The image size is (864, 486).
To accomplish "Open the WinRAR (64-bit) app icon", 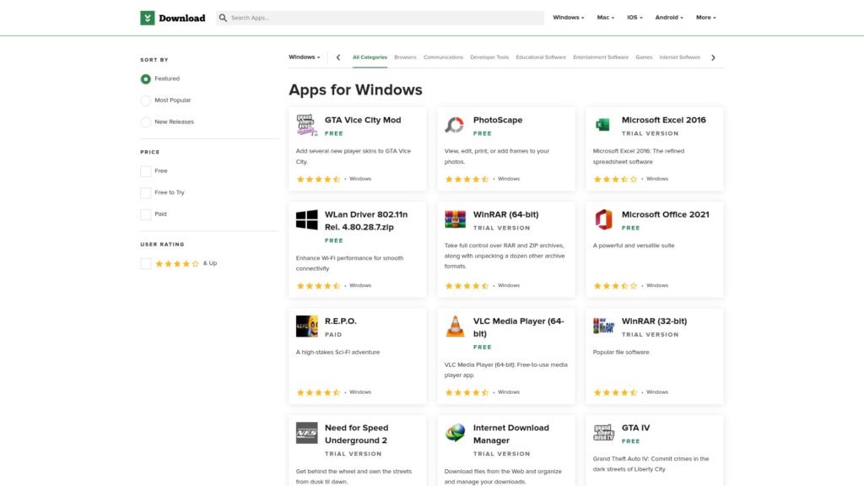I will [455, 219].
